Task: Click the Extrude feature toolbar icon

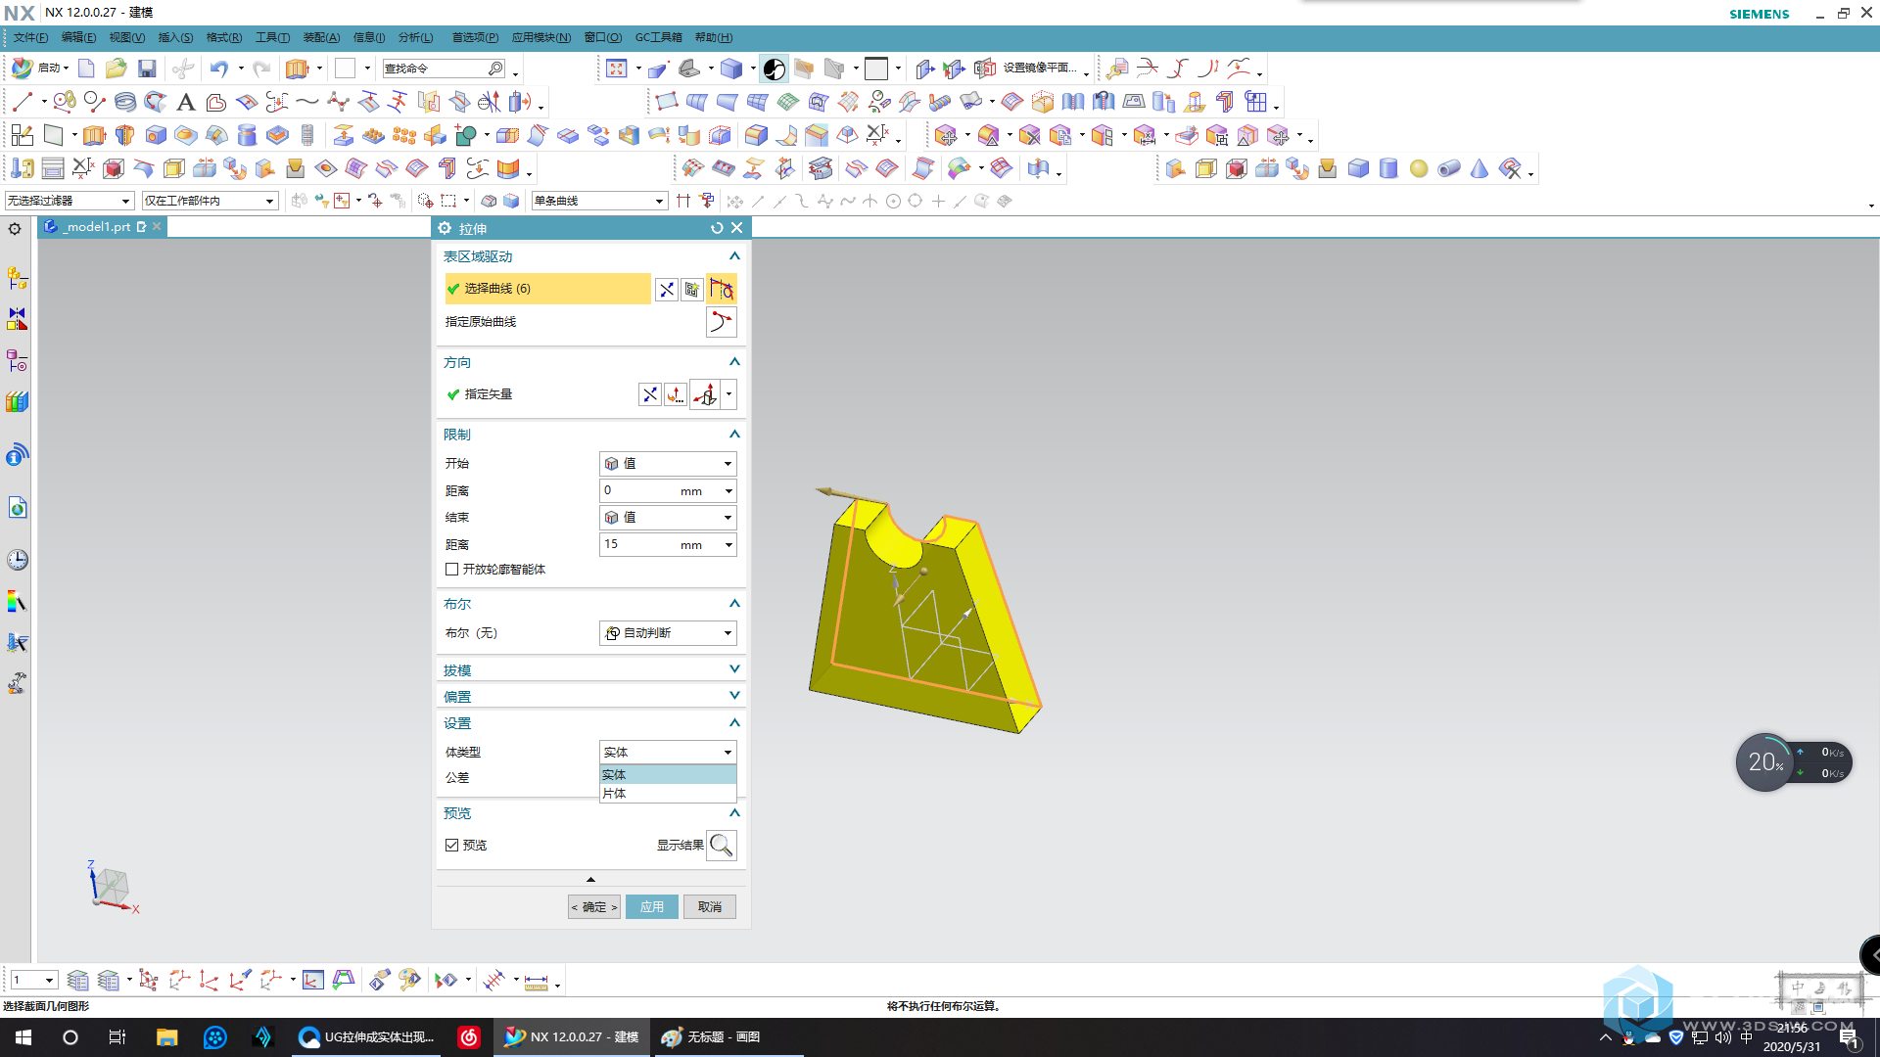Action: coord(94,135)
